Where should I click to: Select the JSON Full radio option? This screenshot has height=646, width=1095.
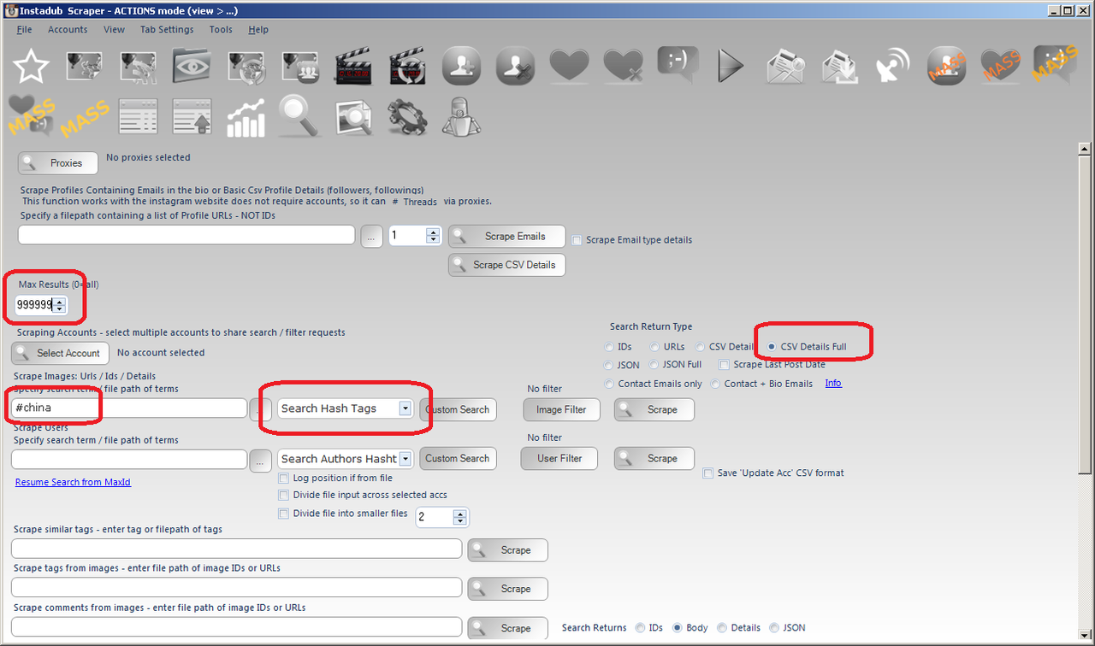pyautogui.click(x=654, y=365)
